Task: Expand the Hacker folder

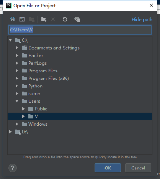Action: [17, 55]
